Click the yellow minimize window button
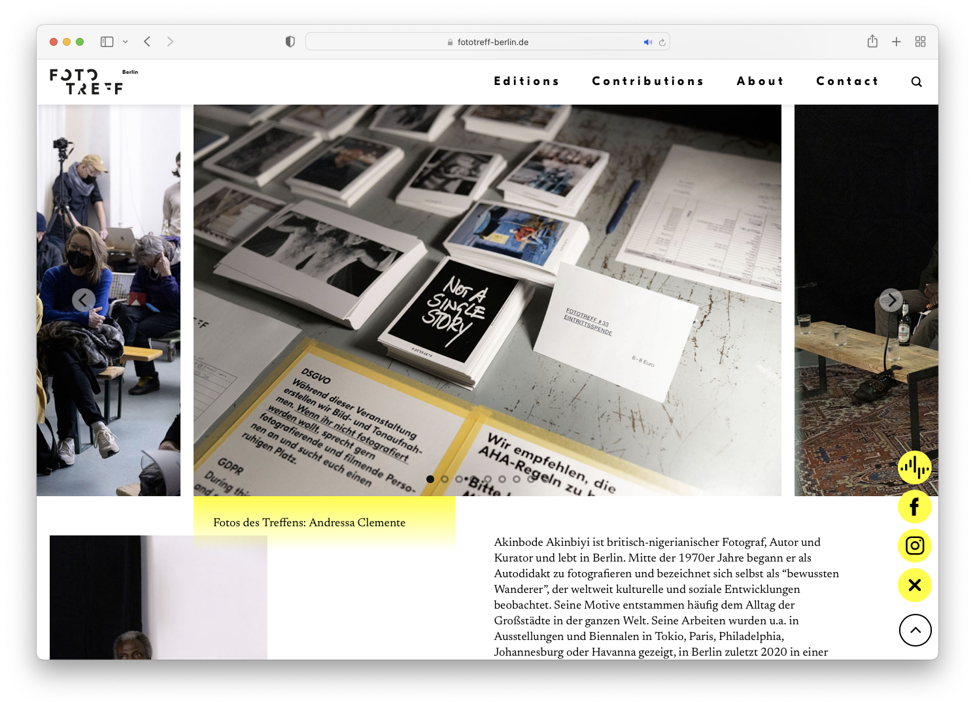 click(x=67, y=42)
